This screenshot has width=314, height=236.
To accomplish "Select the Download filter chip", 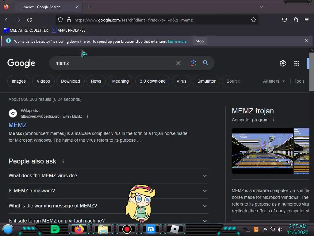I will 71,81.
